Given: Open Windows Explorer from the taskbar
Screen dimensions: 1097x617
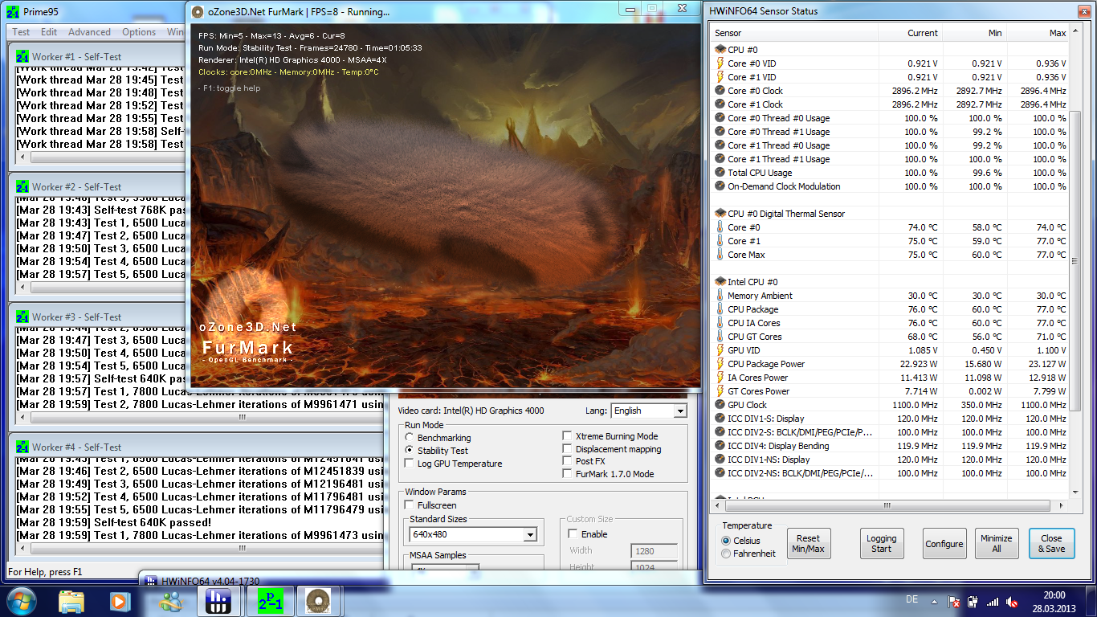Looking at the screenshot, I should pyautogui.click(x=71, y=601).
